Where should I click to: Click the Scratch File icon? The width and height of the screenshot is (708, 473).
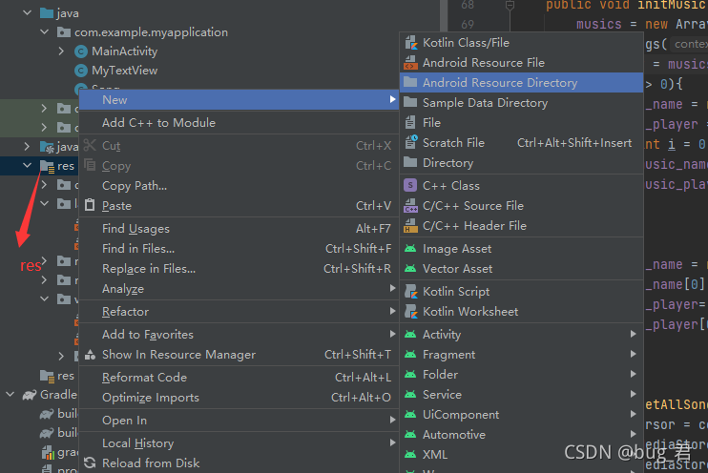point(411,142)
